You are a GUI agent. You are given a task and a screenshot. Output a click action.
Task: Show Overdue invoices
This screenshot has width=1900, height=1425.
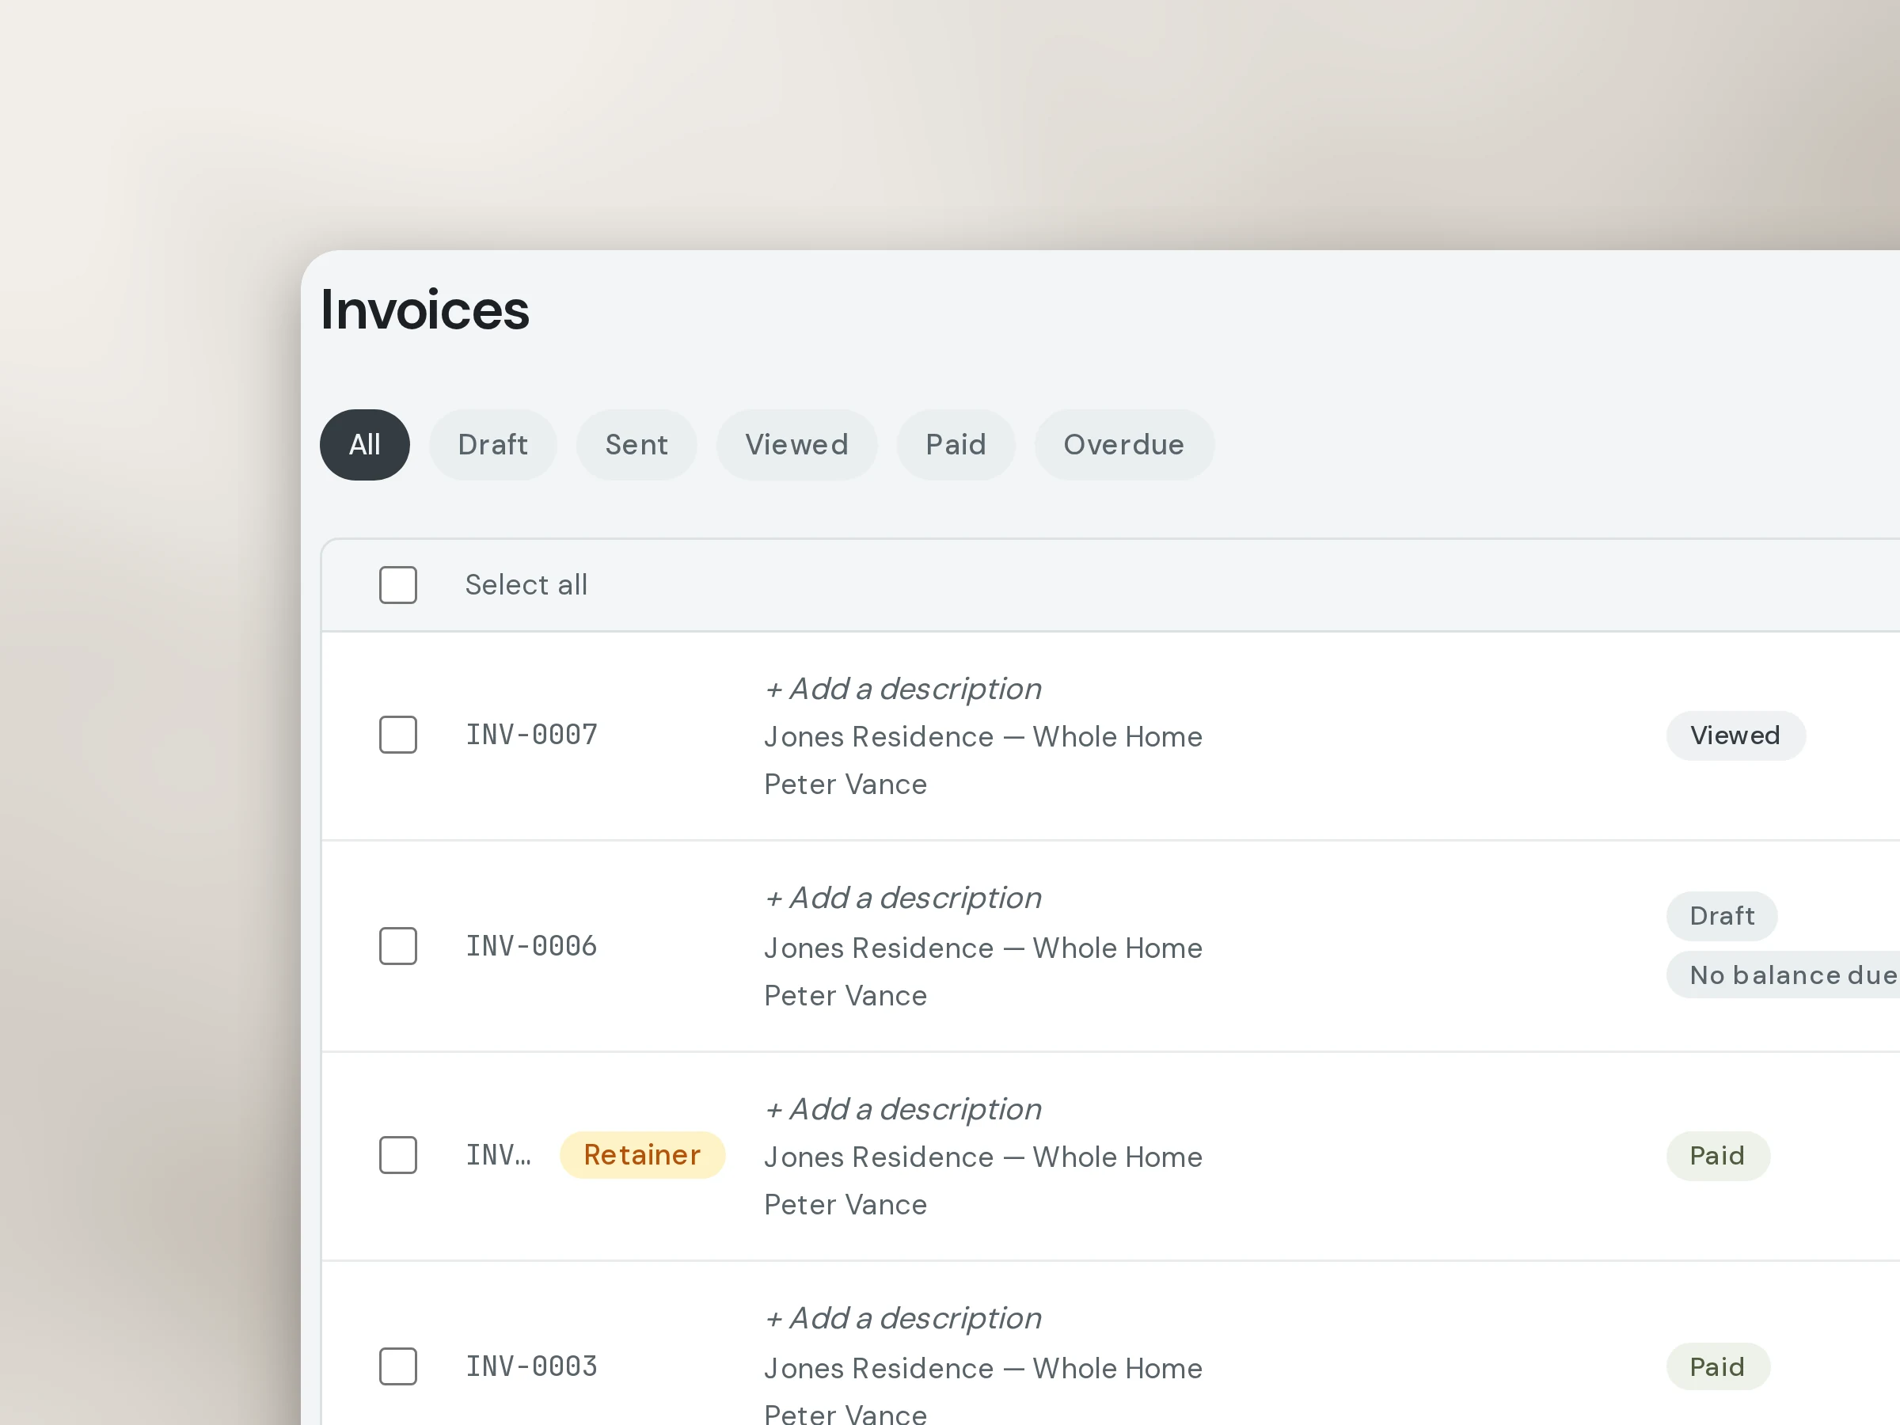1124,445
